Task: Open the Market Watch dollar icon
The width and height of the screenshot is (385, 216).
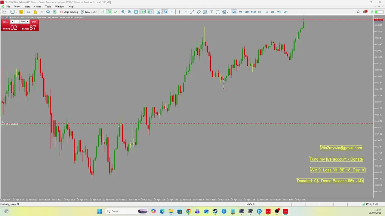Action: pos(21,12)
